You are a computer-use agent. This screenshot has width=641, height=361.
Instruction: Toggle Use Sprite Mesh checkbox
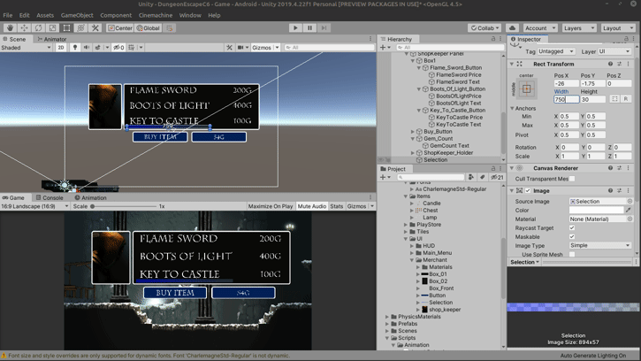[x=572, y=254]
